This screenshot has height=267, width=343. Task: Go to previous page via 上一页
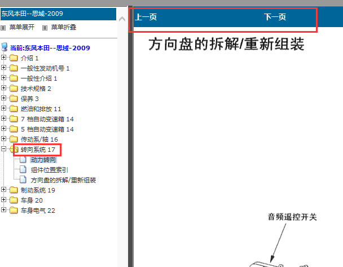[x=146, y=17]
